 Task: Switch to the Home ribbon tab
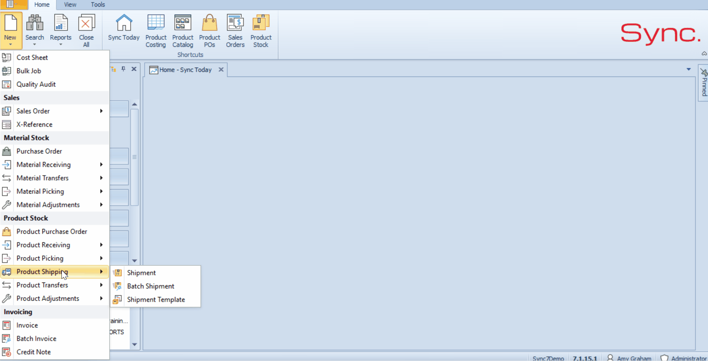[42, 4]
